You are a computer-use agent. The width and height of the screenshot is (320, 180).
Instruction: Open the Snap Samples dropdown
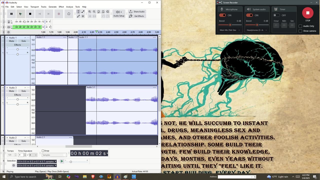[x=54, y=155]
